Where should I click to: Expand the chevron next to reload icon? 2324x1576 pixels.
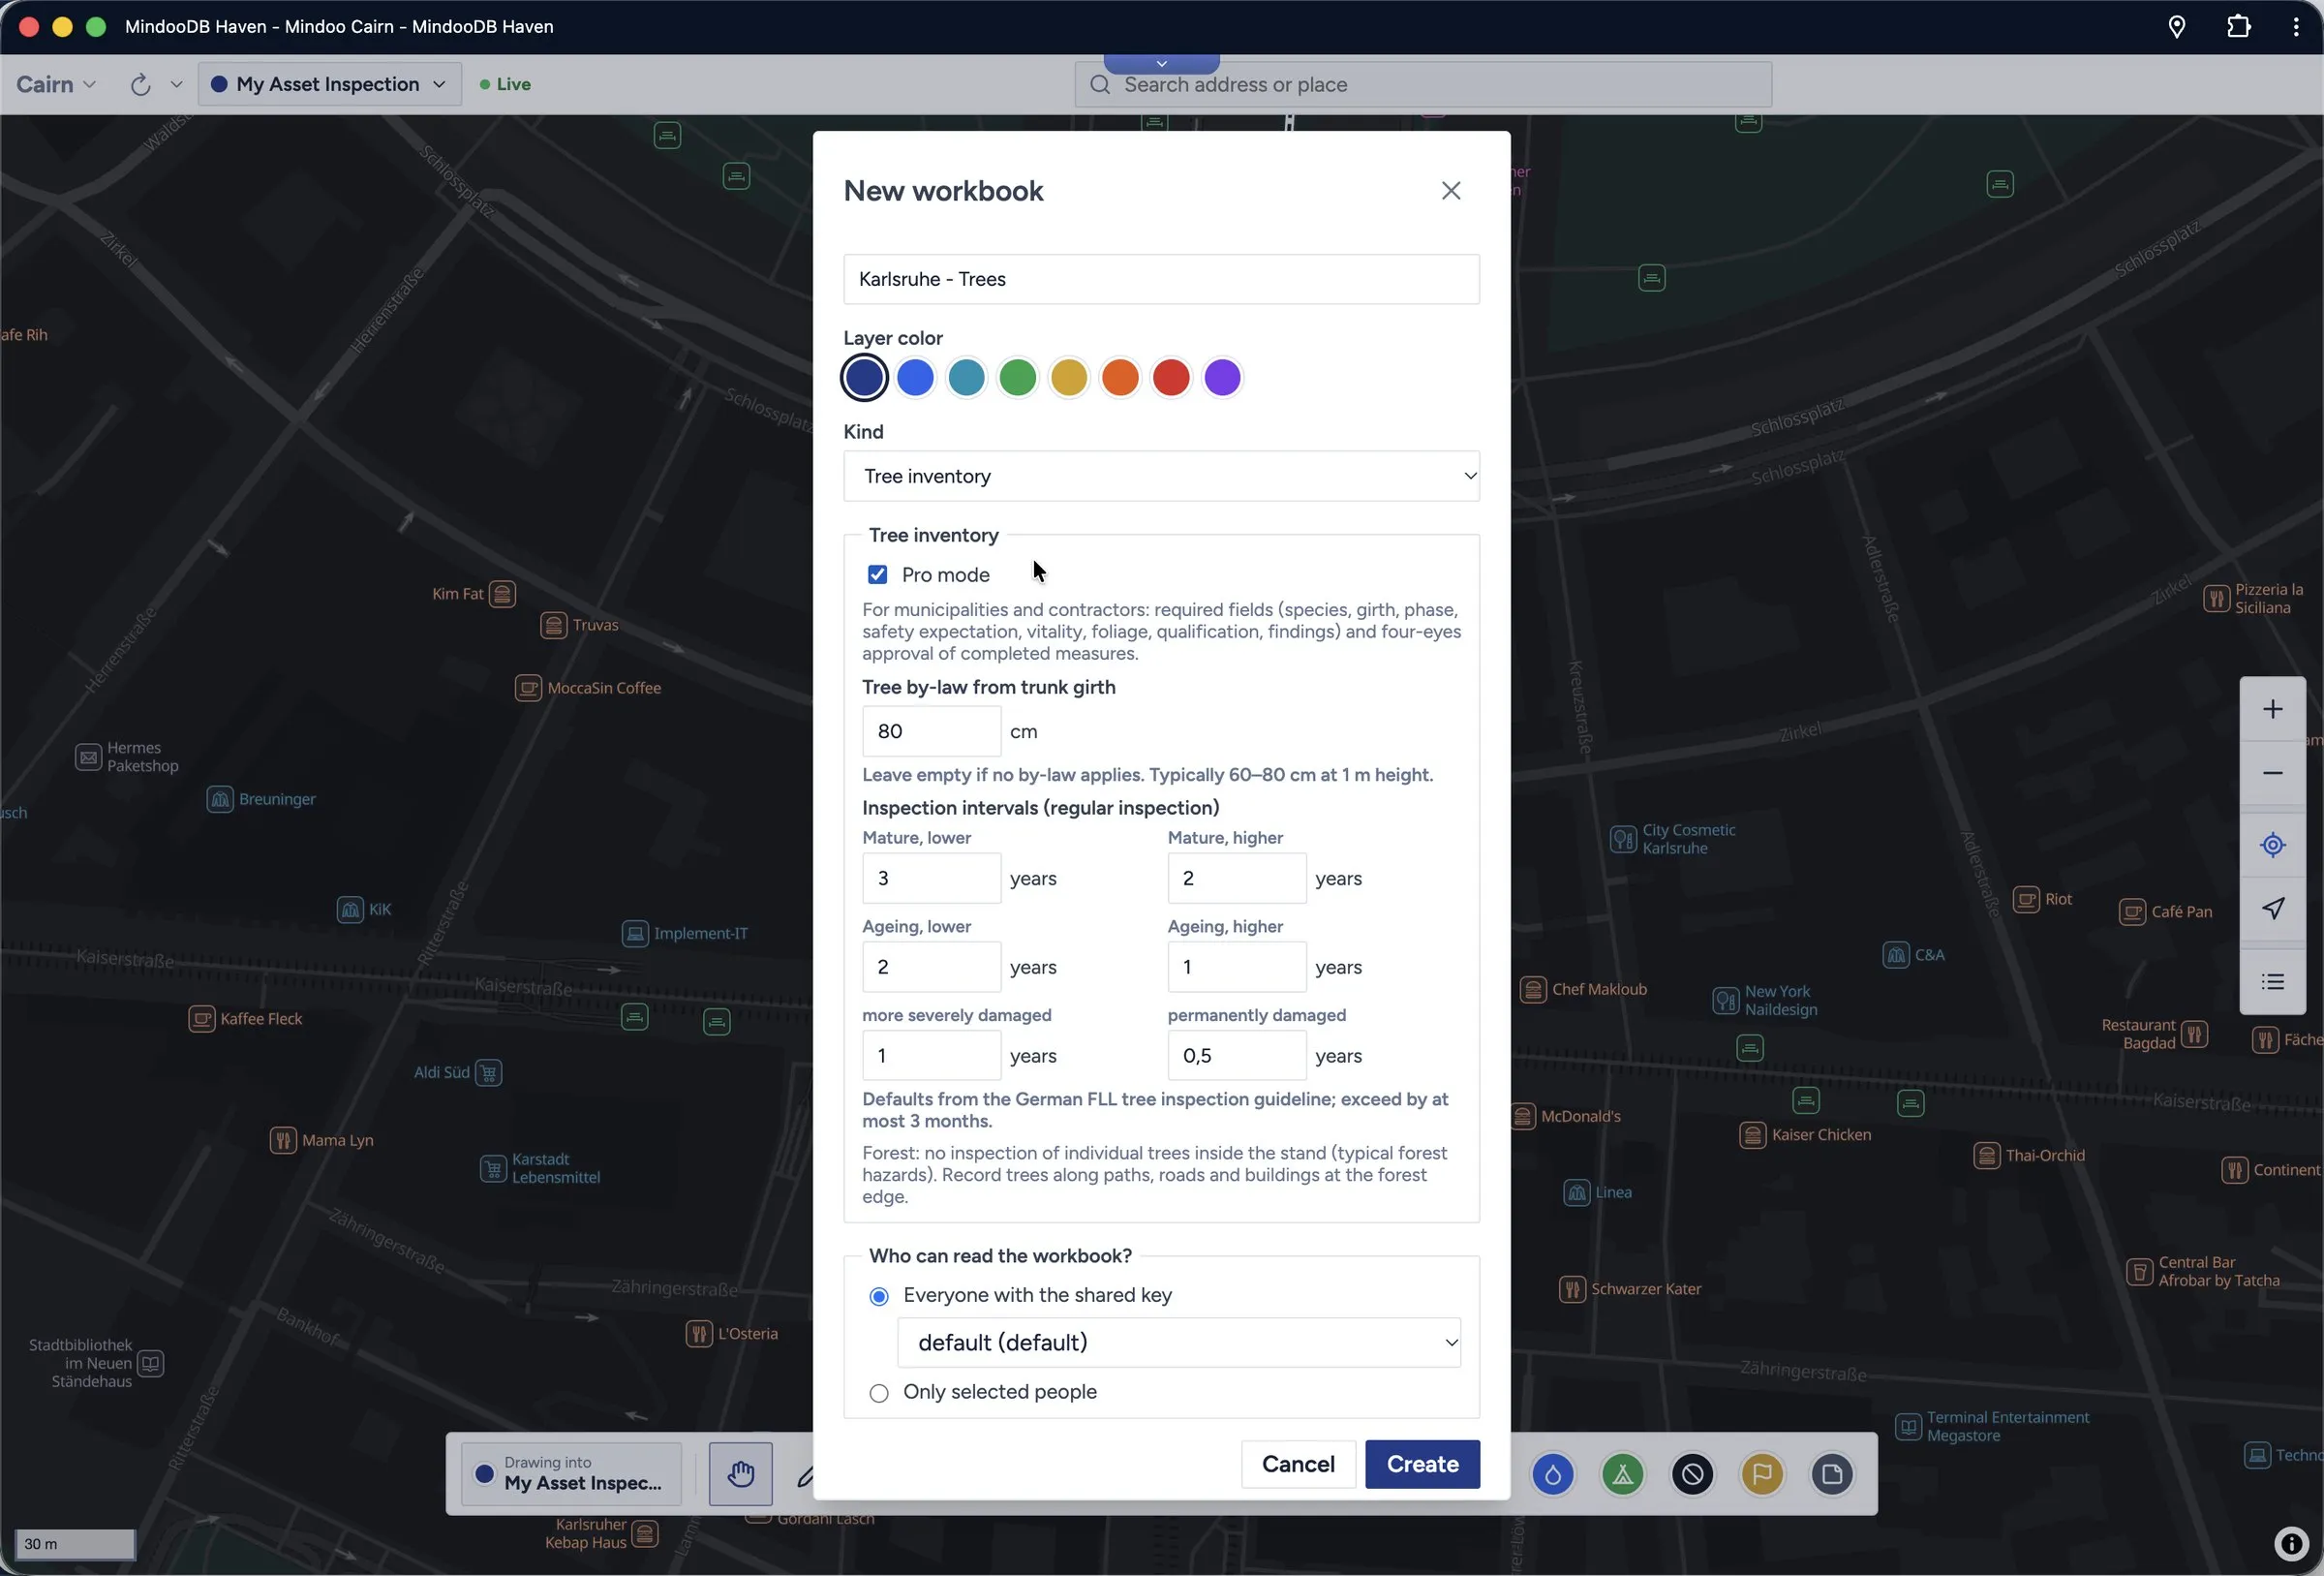tap(176, 85)
